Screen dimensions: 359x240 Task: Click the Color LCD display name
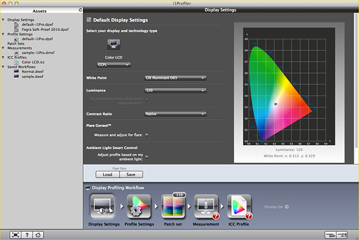[x=114, y=58]
